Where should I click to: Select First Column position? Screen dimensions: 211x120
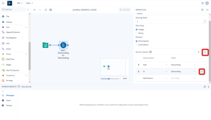click(136, 41)
